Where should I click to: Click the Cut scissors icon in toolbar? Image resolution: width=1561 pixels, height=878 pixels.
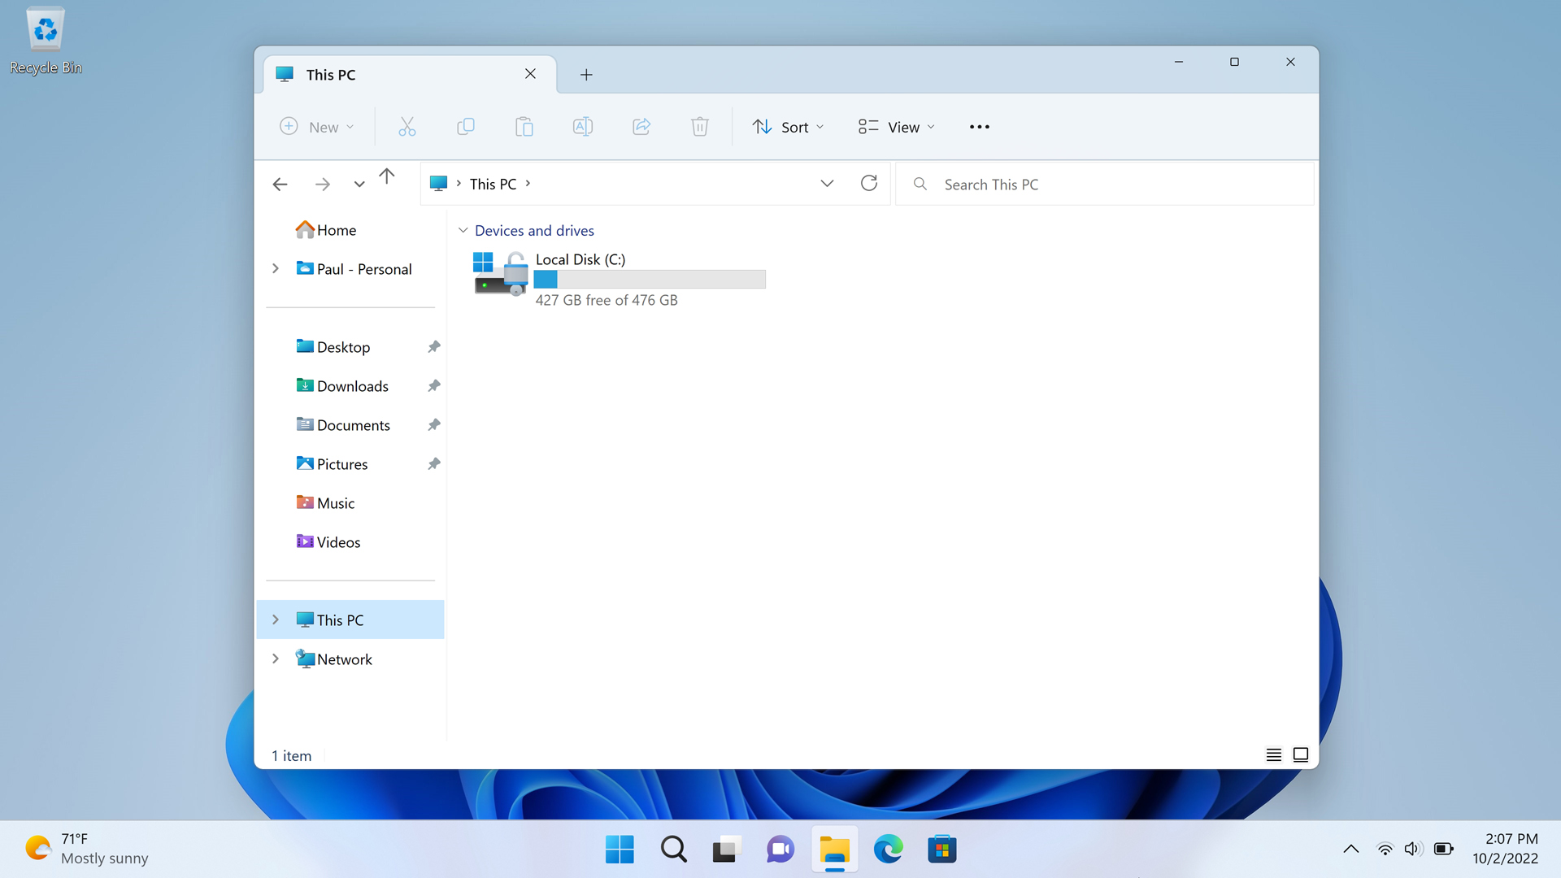407,127
